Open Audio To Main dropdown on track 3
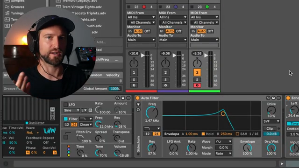The image size is (299, 168). [x=205, y=40]
